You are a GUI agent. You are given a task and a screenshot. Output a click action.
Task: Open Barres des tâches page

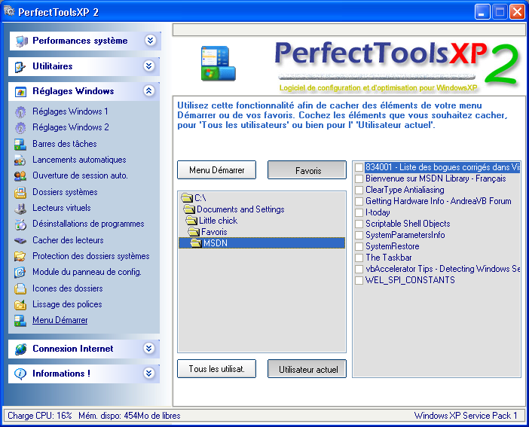click(x=65, y=144)
